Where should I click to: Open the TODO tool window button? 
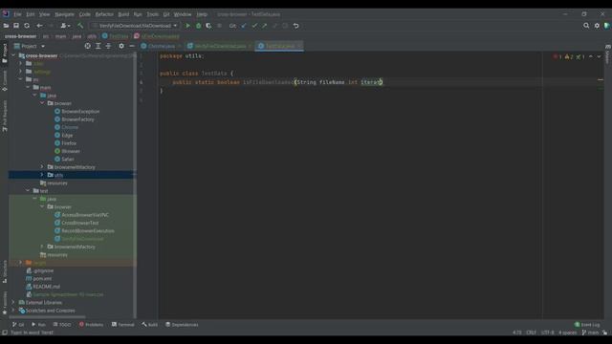[x=62, y=325]
